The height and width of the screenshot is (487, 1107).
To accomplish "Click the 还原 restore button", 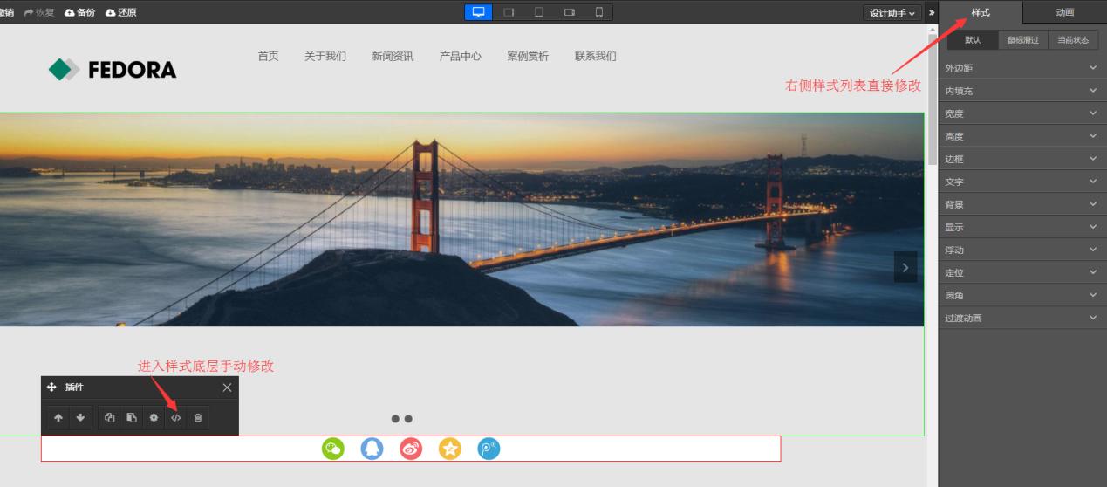I will [x=120, y=12].
